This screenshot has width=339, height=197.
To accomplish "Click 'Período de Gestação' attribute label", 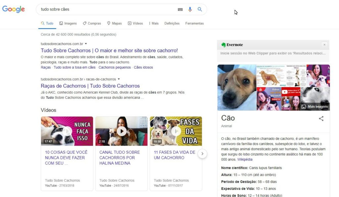I will coord(239,182).
